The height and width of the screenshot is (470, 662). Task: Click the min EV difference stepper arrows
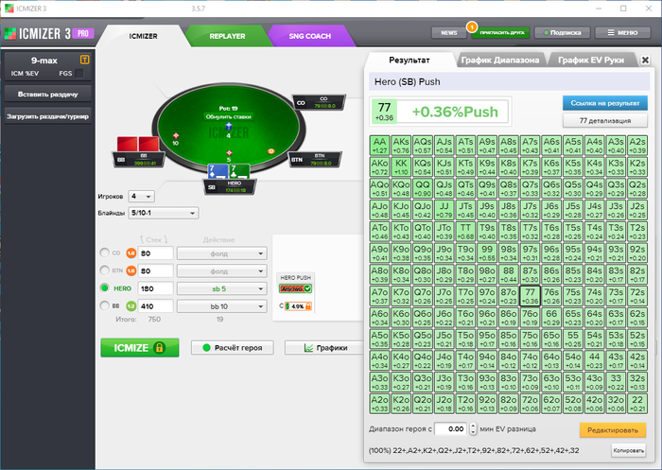(x=473, y=429)
